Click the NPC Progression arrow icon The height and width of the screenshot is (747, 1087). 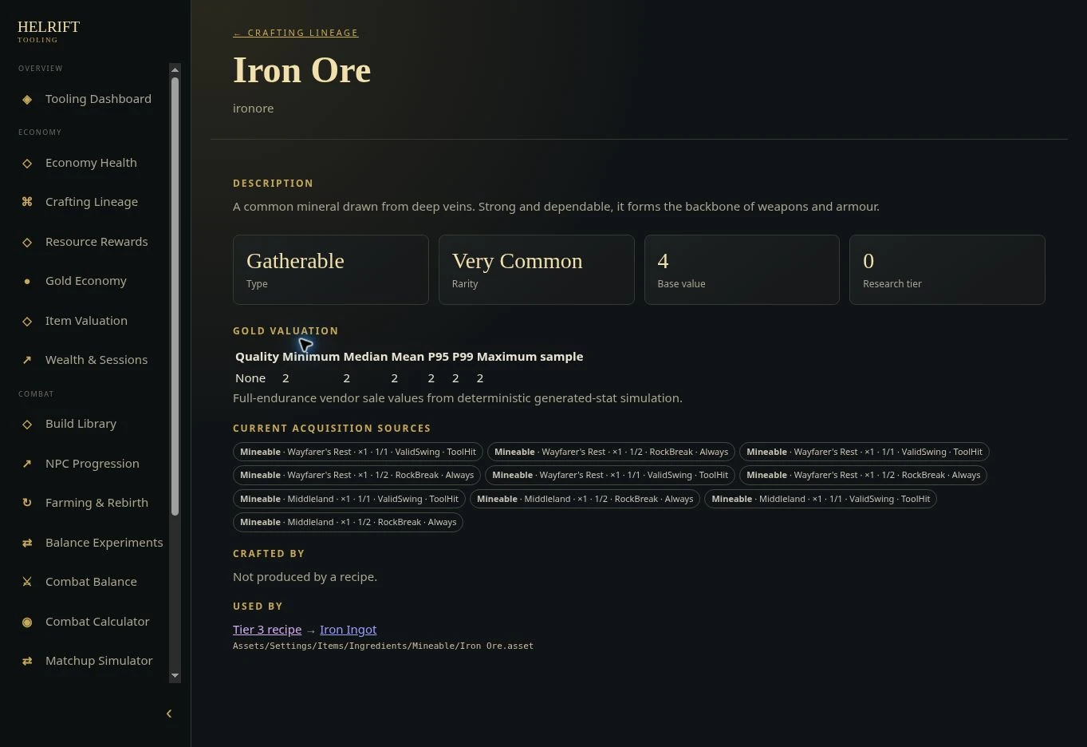coord(27,464)
